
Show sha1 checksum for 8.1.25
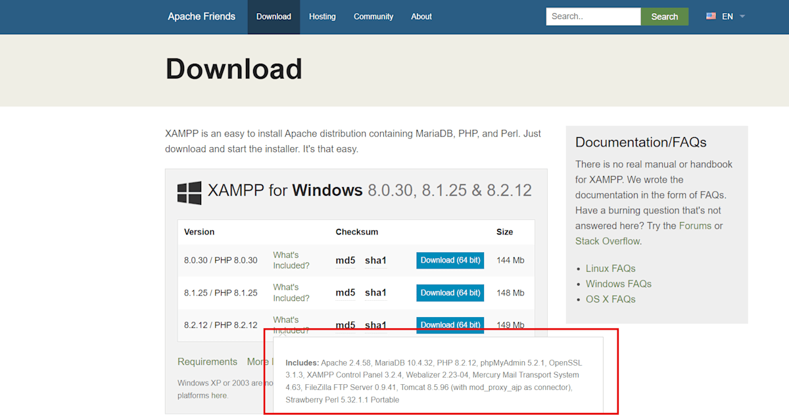[375, 292]
